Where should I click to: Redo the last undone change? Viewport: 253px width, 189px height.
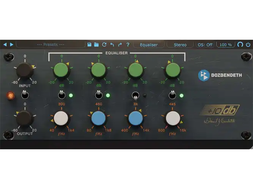pyautogui.click(x=120, y=45)
